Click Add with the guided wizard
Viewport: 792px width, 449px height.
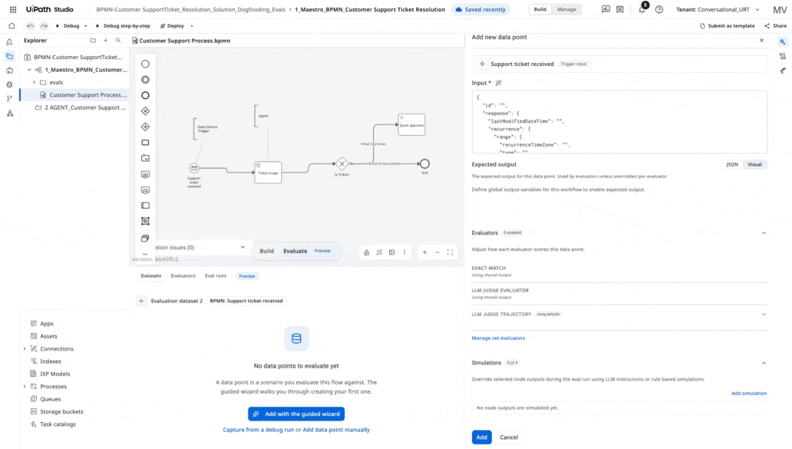point(296,414)
